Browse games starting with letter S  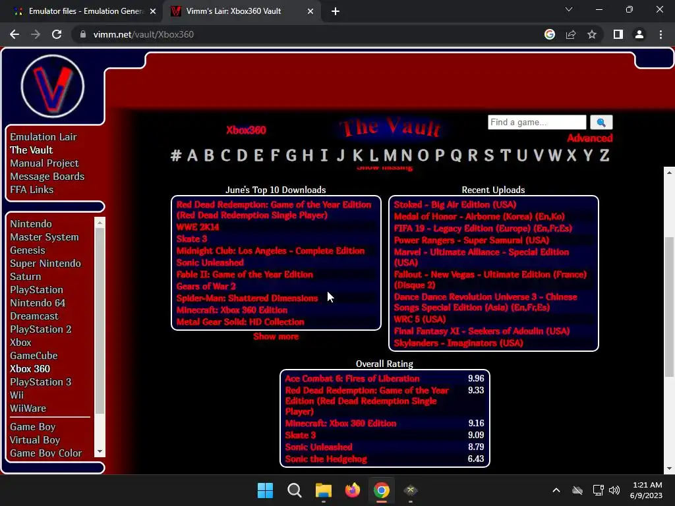point(488,155)
